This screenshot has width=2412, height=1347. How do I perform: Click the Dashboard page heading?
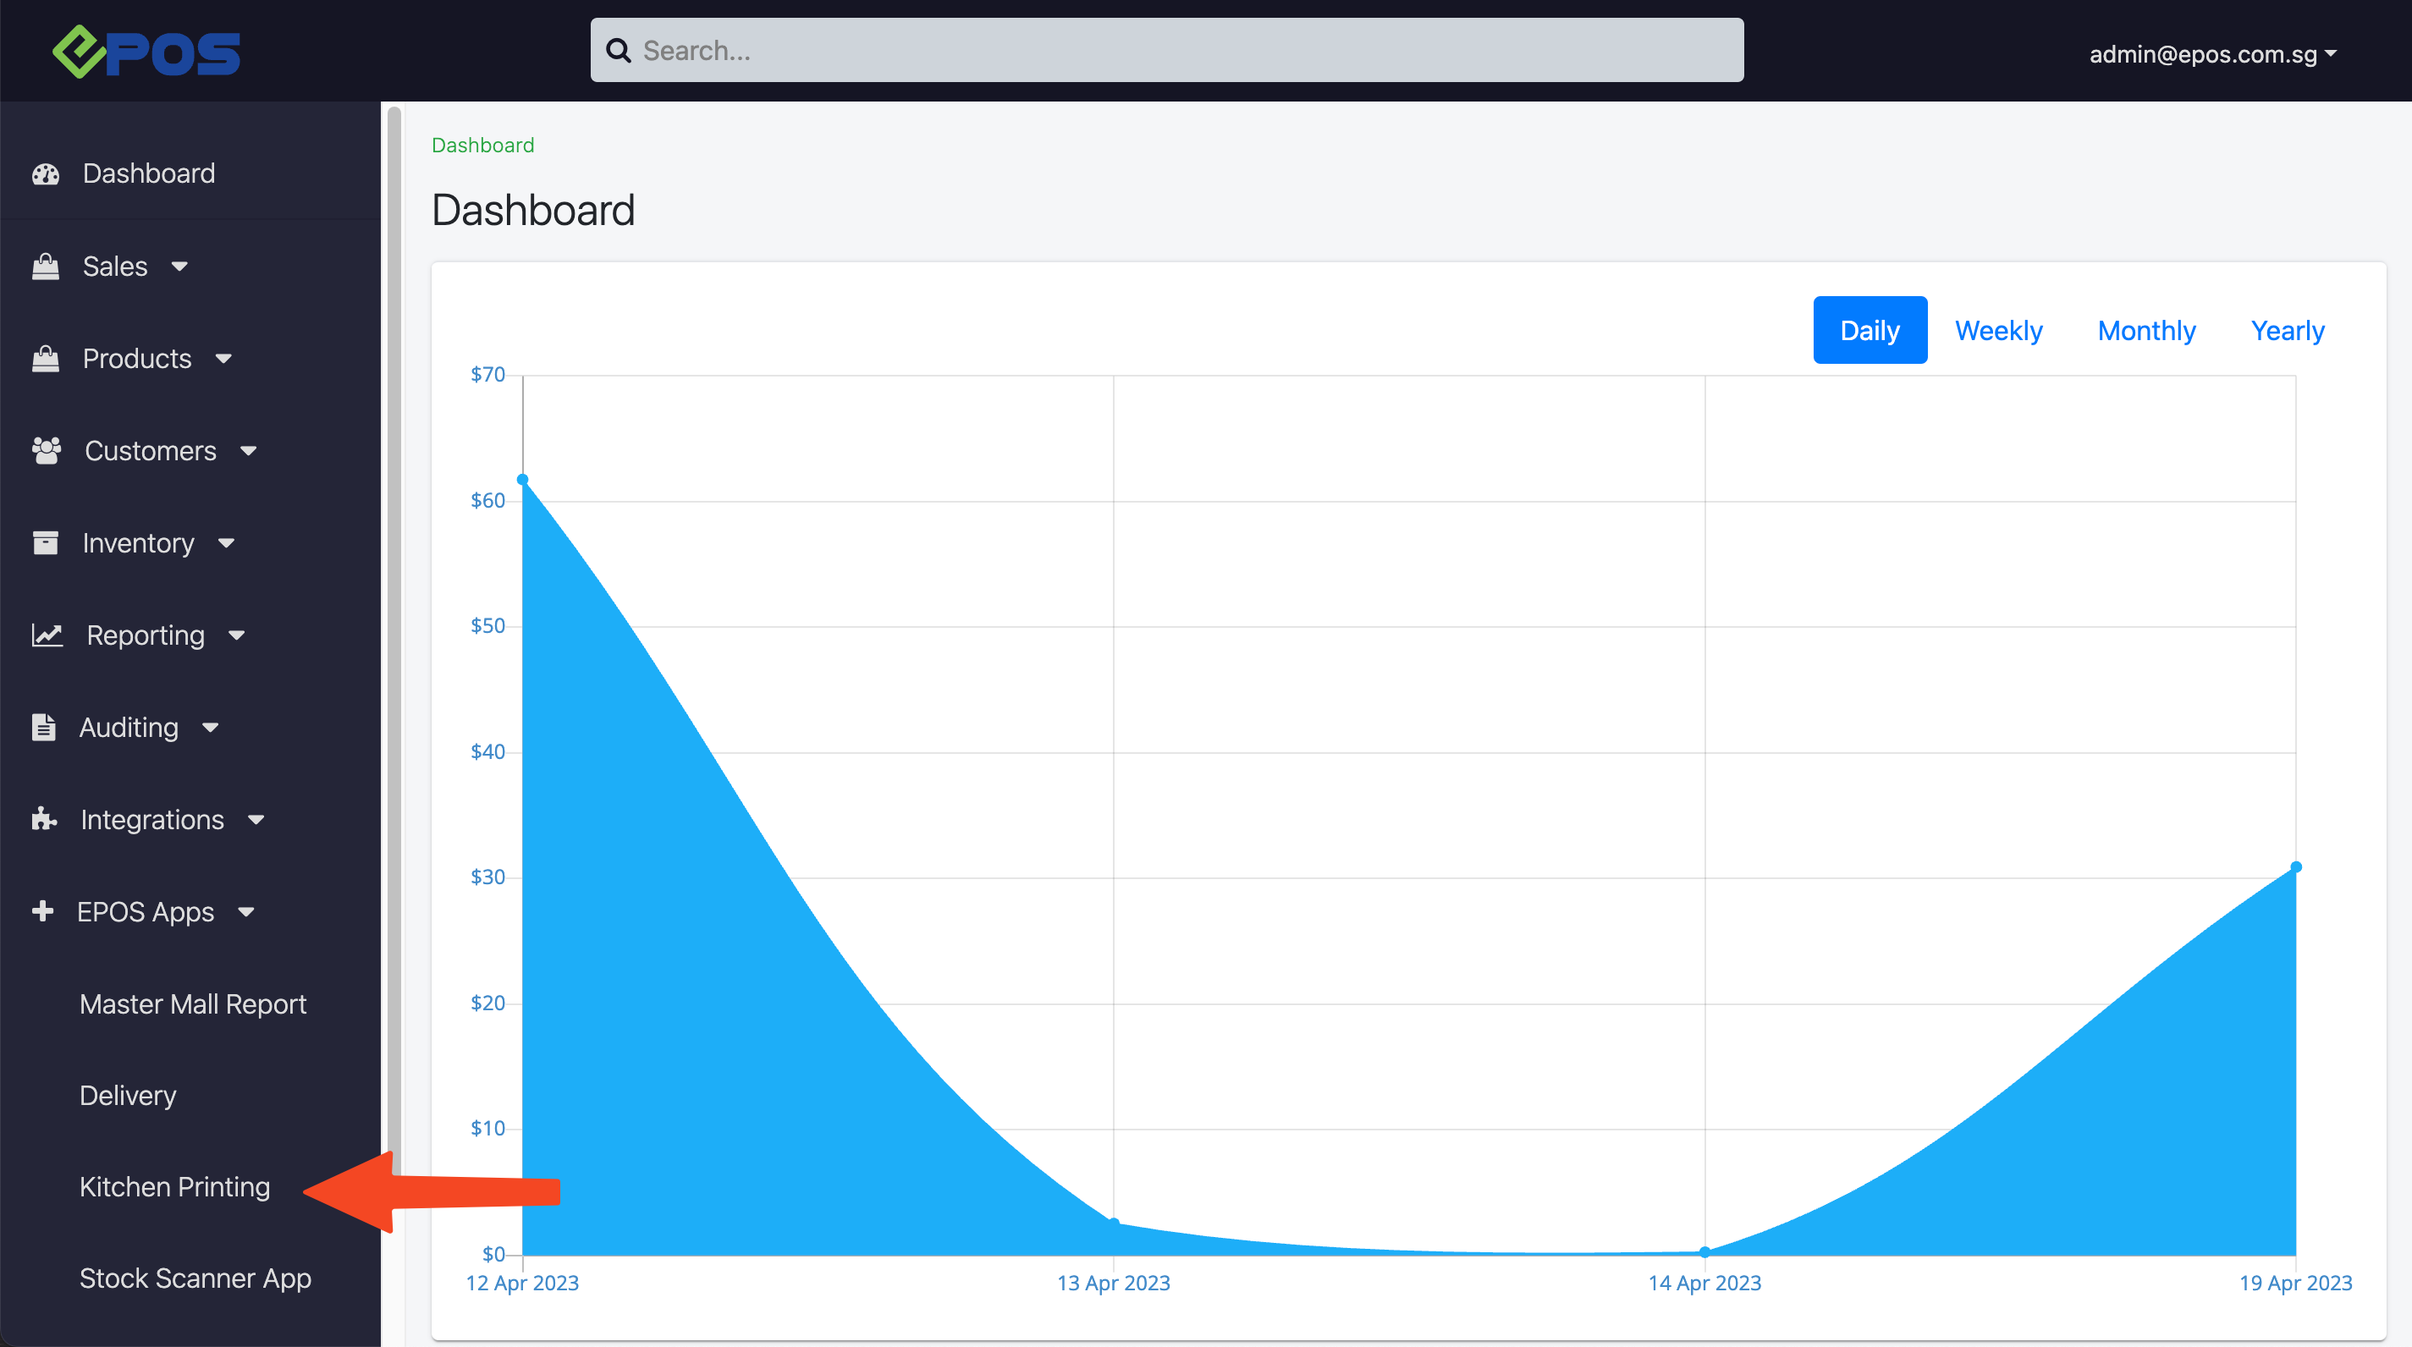[x=533, y=210]
